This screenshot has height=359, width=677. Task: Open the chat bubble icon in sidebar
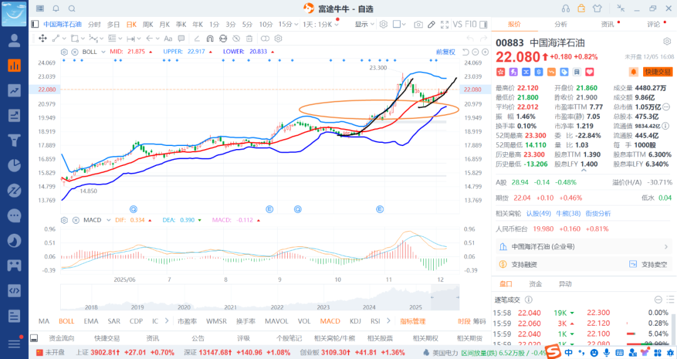[x=14, y=216]
